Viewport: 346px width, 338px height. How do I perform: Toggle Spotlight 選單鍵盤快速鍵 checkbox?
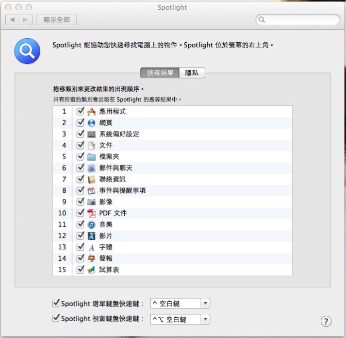click(56, 303)
